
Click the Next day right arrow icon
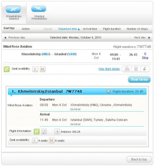tap(149, 38)
